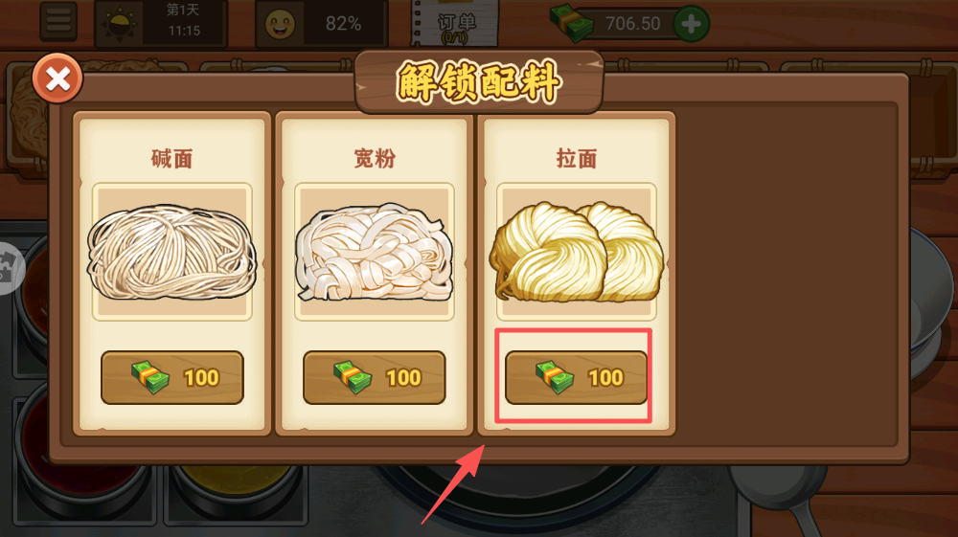Tap the smiley satisfaction face icon
Viewport: 958px width, 537px height.
coord(280,25)
